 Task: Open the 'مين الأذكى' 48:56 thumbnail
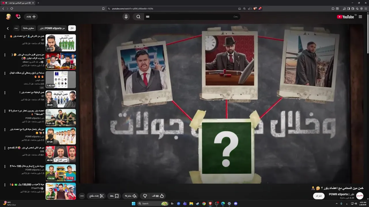coord(61,154)
